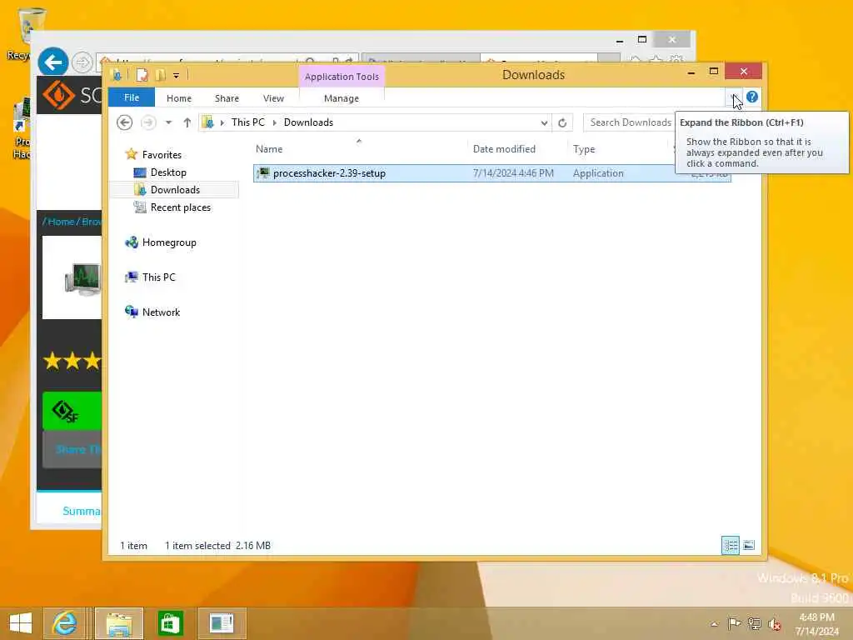Click the Favorites star icon
853x640 pixels.
131,154
